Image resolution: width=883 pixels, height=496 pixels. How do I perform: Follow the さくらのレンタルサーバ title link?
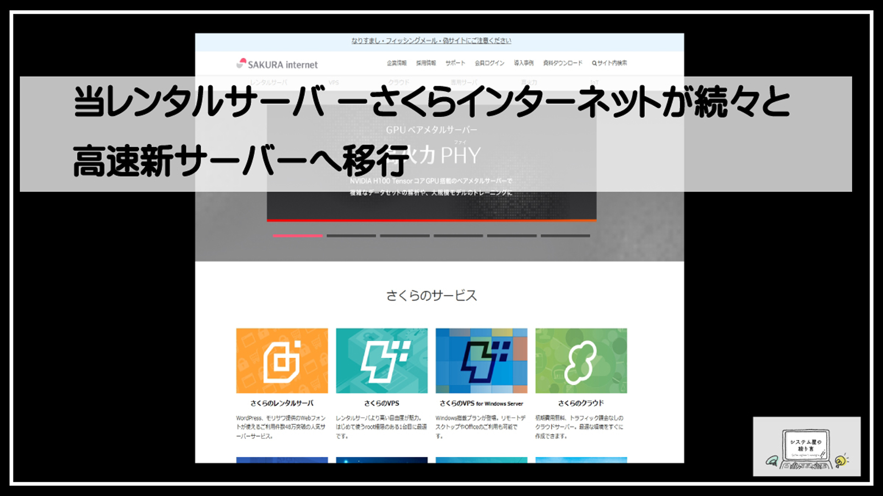(x=282, y=403)
